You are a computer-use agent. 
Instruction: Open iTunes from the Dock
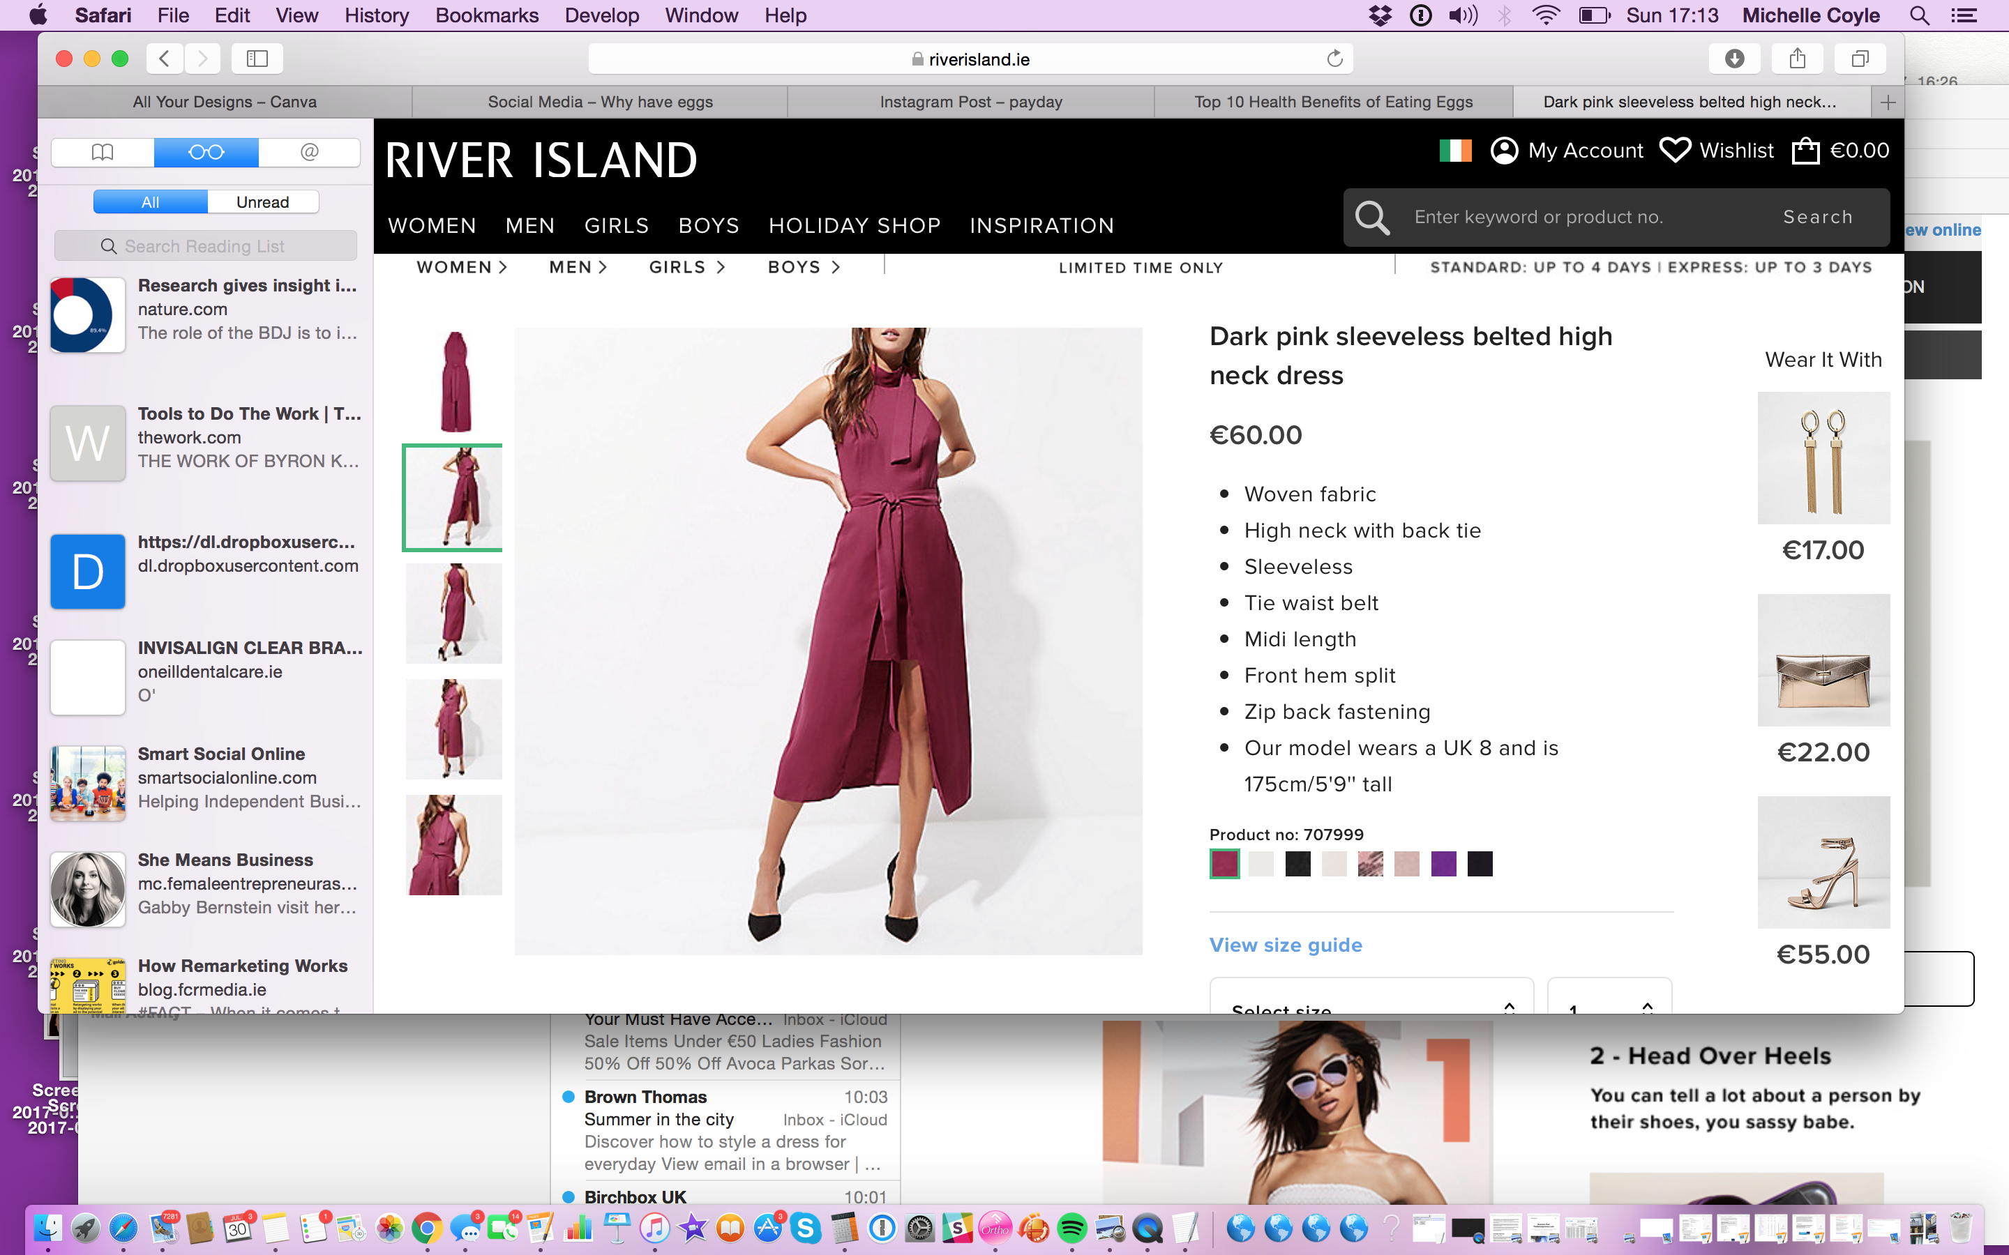click(654, 1228)
